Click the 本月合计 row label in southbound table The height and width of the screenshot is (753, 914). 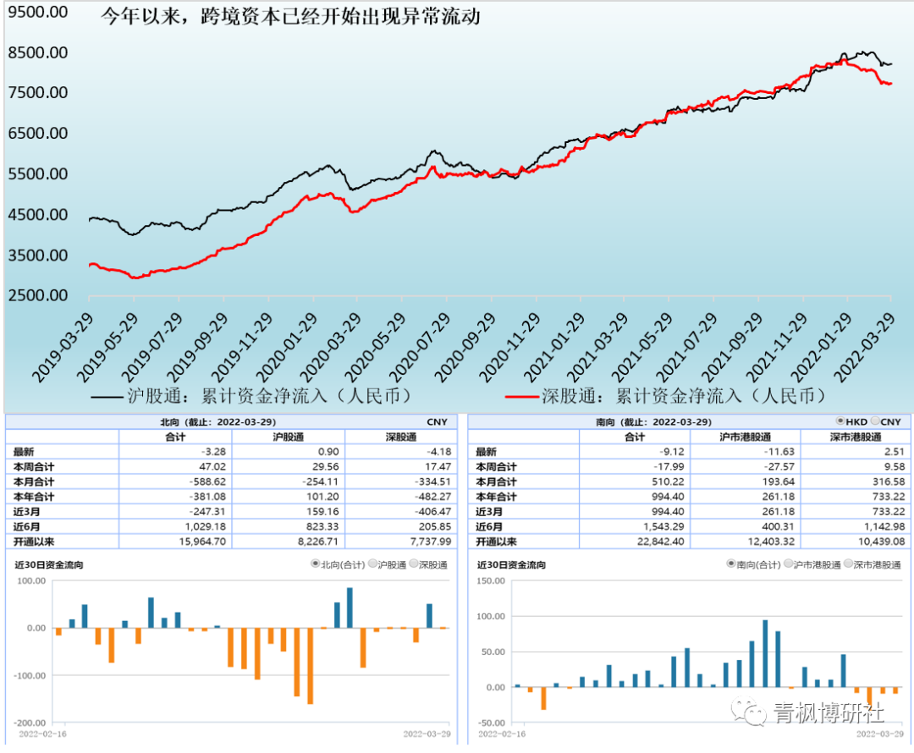pos(496,481)
